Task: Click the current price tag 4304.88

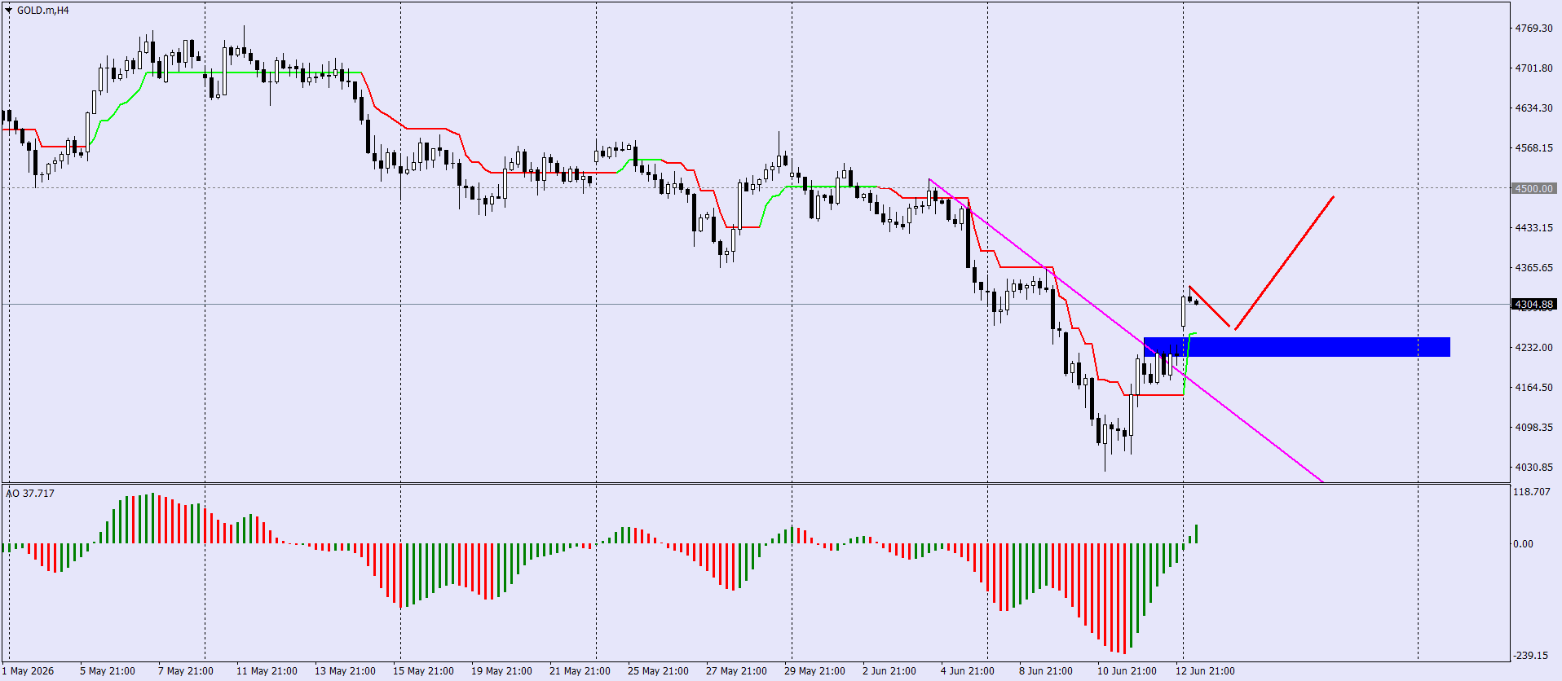Action: tap(1534, 305)
